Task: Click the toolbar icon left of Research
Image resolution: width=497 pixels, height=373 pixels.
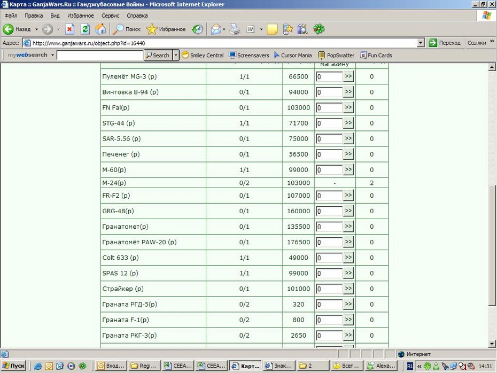Action: pyautogui.click(x=288, y=29)
